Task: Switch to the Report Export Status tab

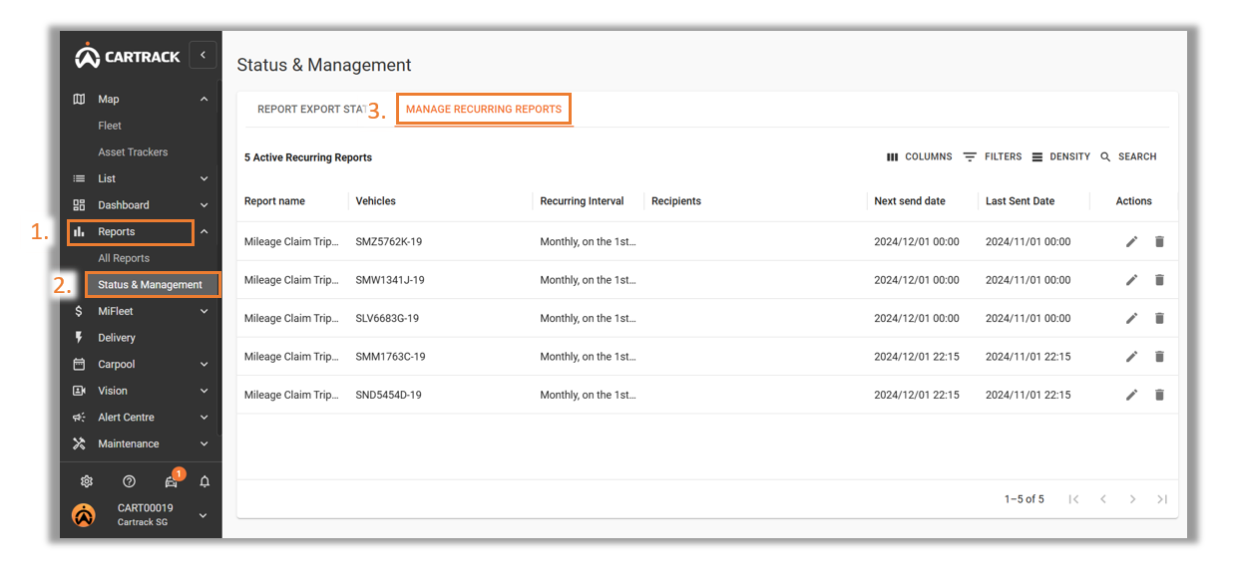Action: coord(310,110)
